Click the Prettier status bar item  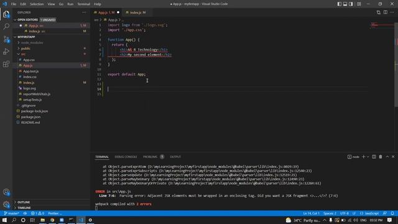pos(55,213)
